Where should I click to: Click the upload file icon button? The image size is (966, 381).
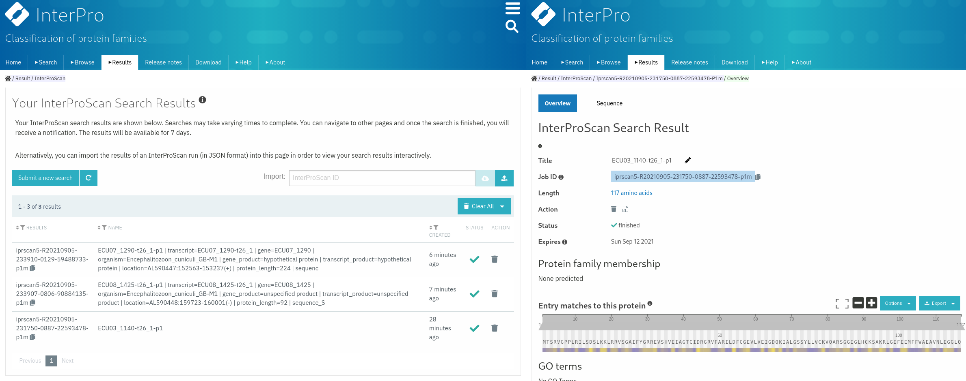(504, 178)
